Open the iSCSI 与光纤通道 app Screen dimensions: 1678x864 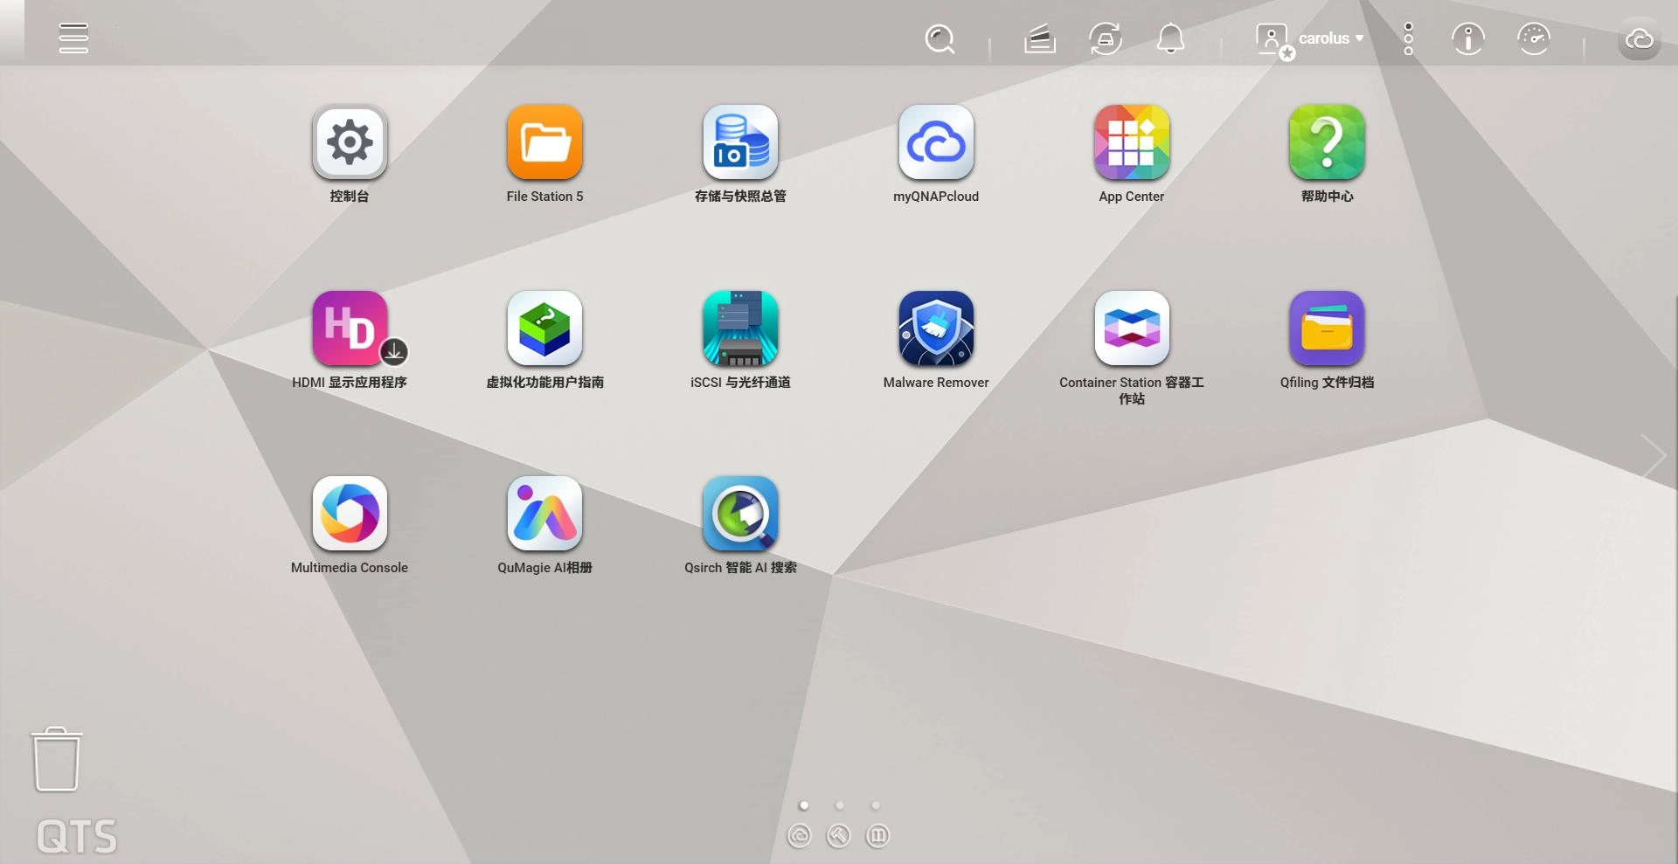[740, 328]
